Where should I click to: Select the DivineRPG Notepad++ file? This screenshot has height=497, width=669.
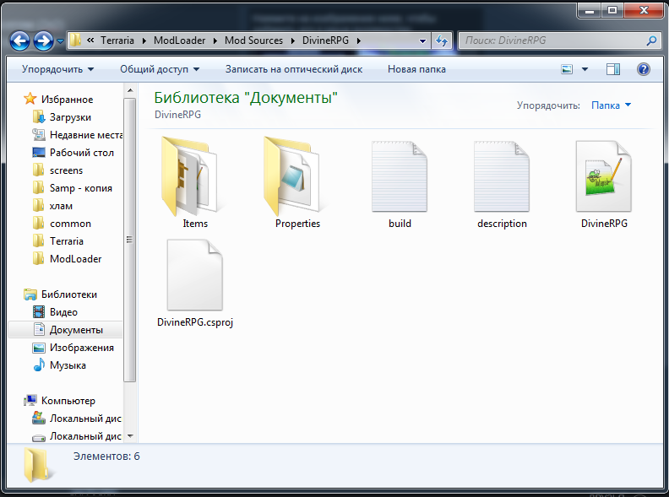click(x=604, y=185)
